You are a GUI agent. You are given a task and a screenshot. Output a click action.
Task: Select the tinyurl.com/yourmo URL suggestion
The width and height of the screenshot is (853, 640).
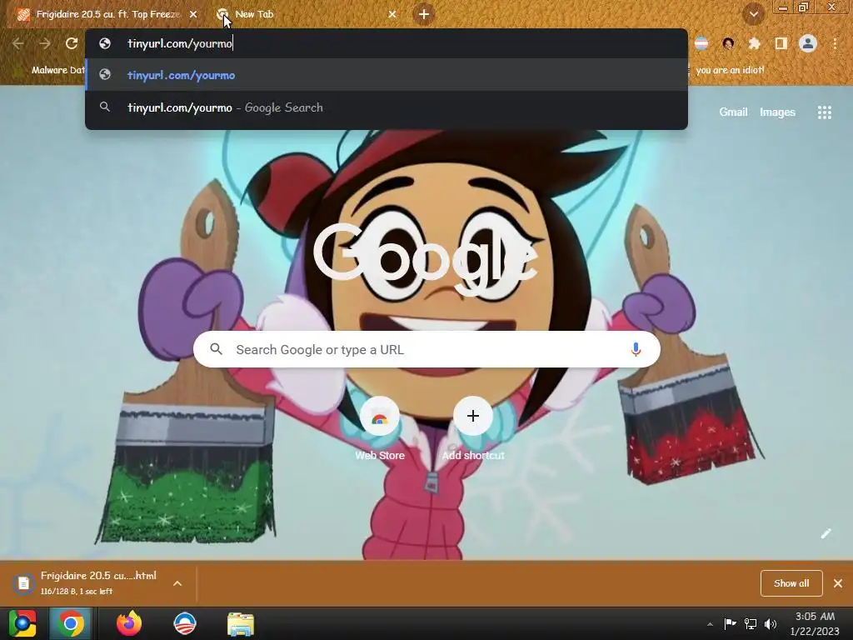pos(387,75)
